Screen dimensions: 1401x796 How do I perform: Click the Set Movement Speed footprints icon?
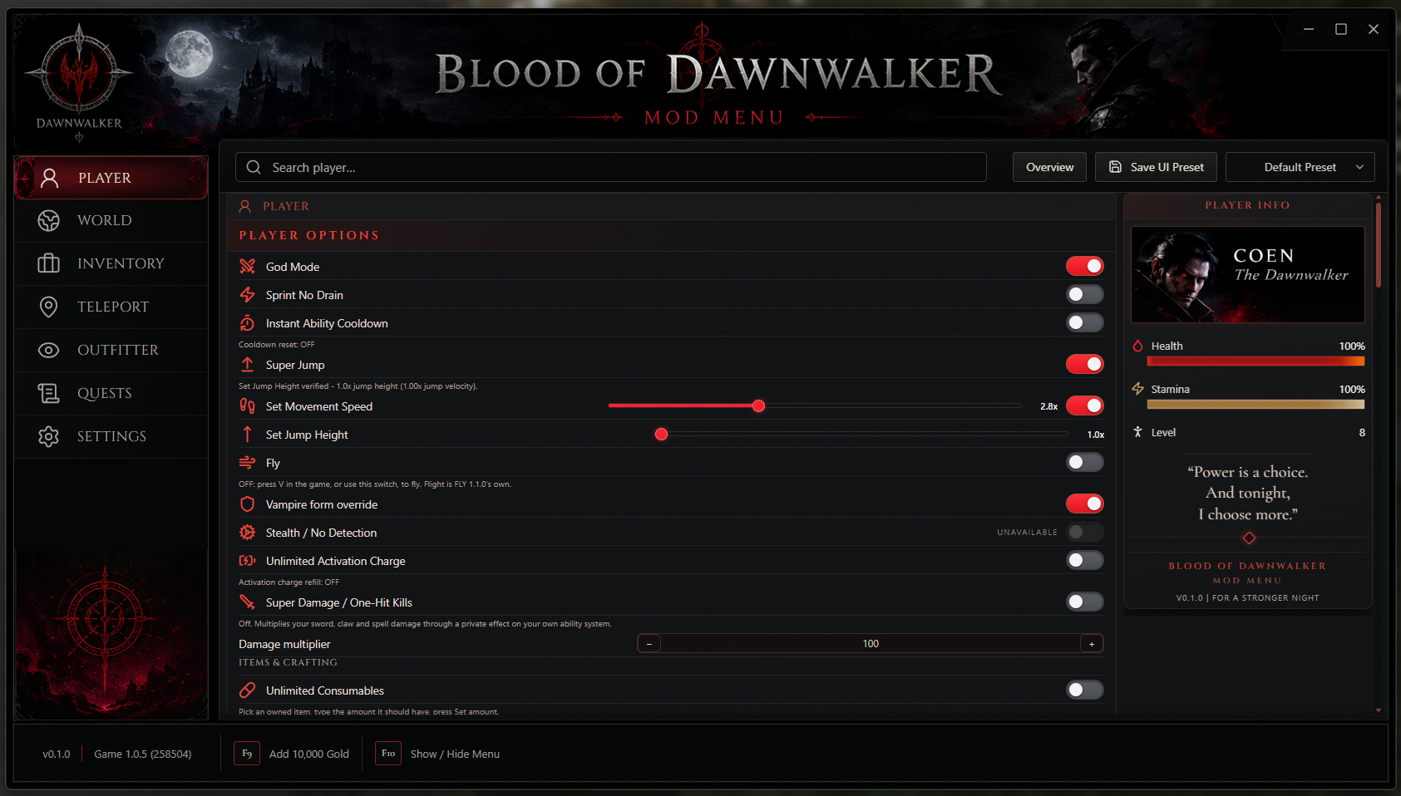click(247, 405)
